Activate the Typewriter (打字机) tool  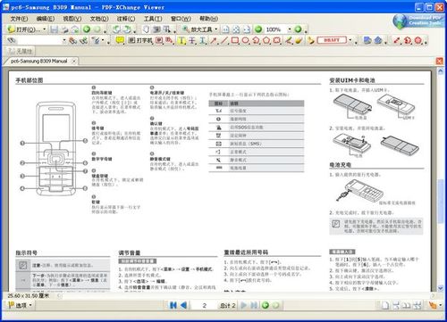point(140,40)
